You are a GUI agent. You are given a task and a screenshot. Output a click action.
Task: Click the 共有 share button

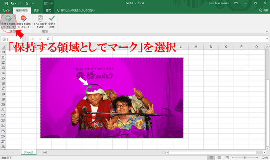[x=264, y=11]
